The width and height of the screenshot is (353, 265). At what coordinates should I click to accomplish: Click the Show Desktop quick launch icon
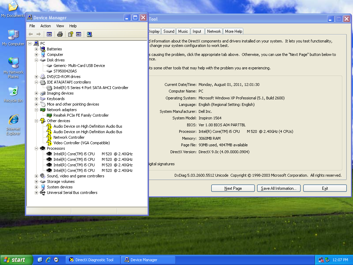pyautogui.click(x=40, y=260)
